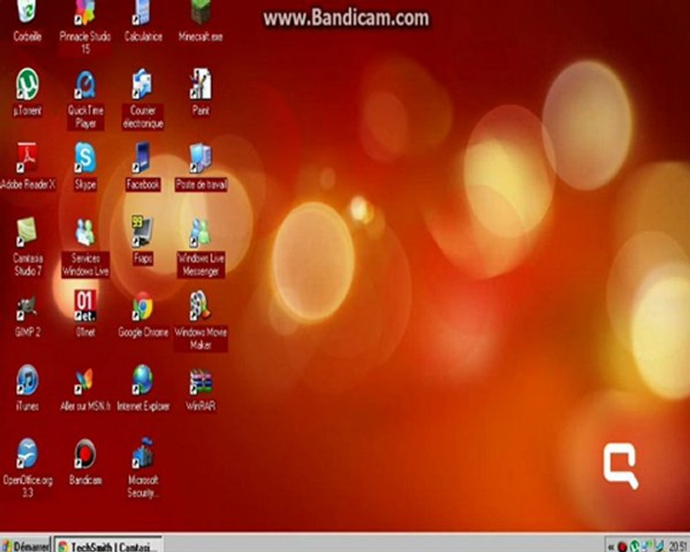Select the Bandicam desktop shortcut
The width and height of the screenshot is (690, 552).
click(x=85, y=453)
